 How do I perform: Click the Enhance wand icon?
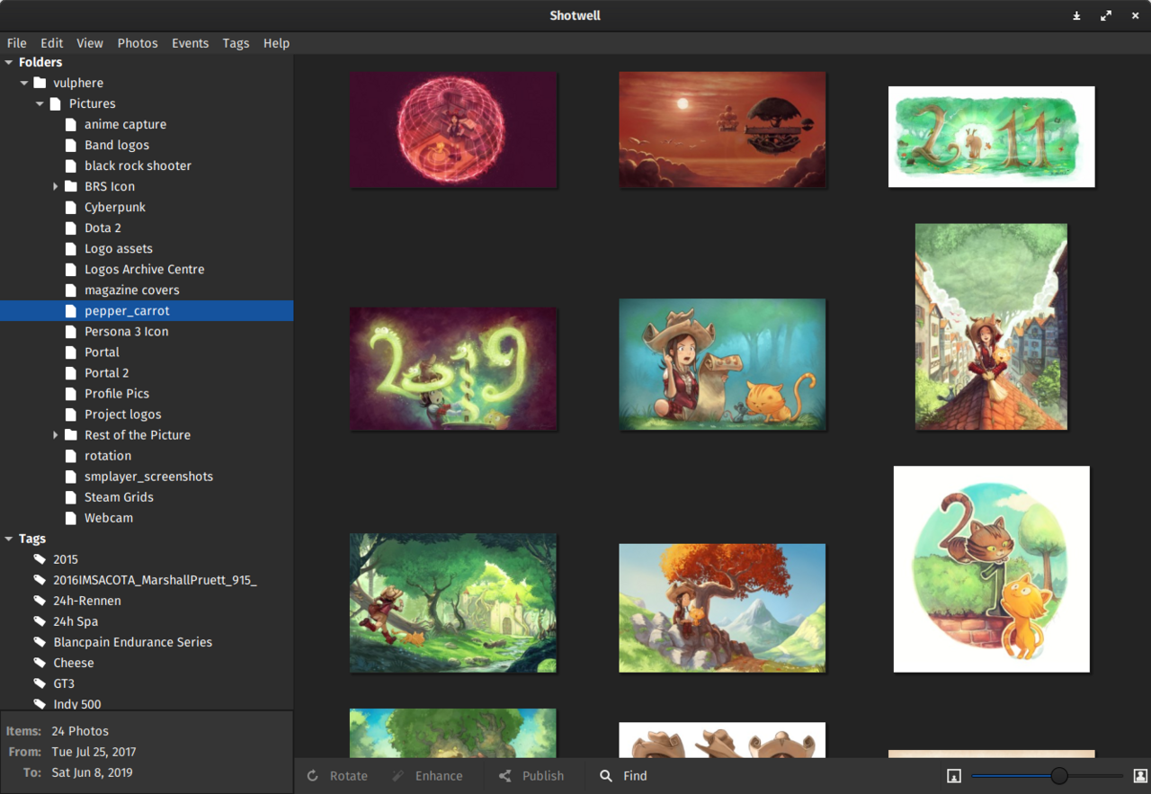[x=397, y=776]
